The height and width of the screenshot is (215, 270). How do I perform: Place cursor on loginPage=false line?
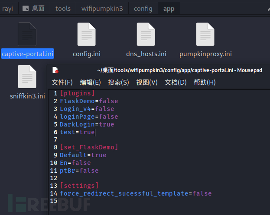point(89,117)
